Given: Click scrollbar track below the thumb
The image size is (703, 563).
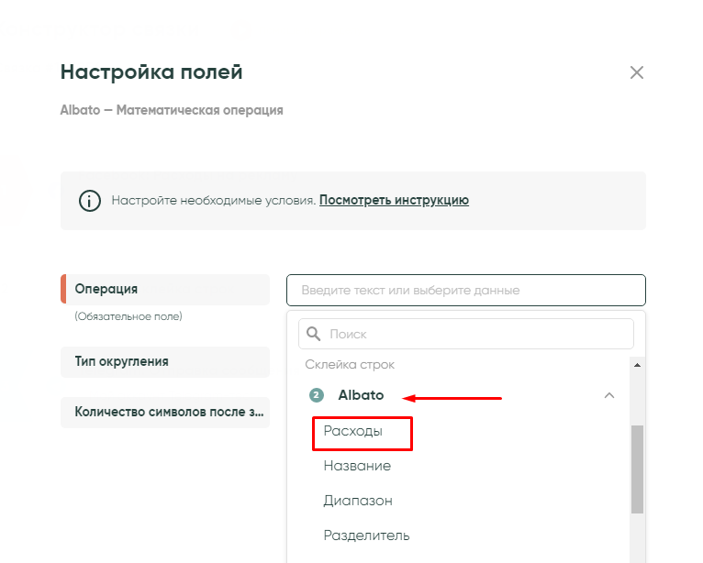Looking at the screenshot, I should pos(637,541).
